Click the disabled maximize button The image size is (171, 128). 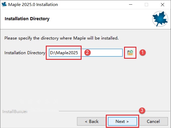(x=146, y=5)
